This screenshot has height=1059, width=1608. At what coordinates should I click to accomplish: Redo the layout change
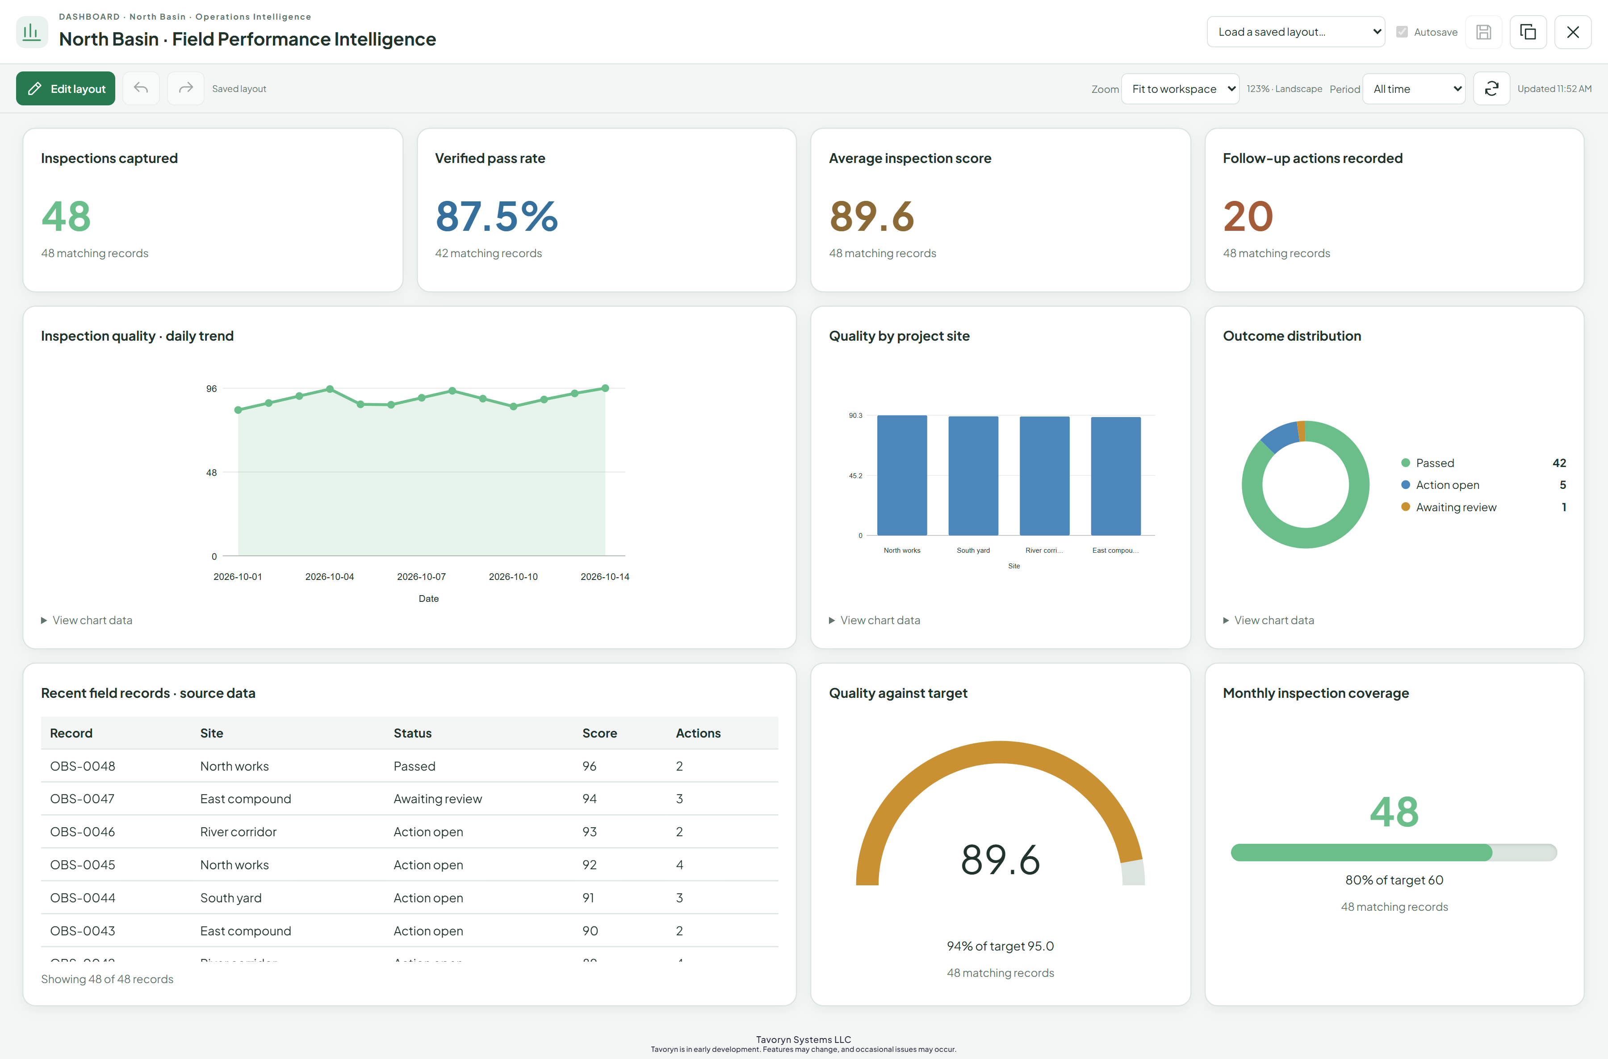click(186, 88)
